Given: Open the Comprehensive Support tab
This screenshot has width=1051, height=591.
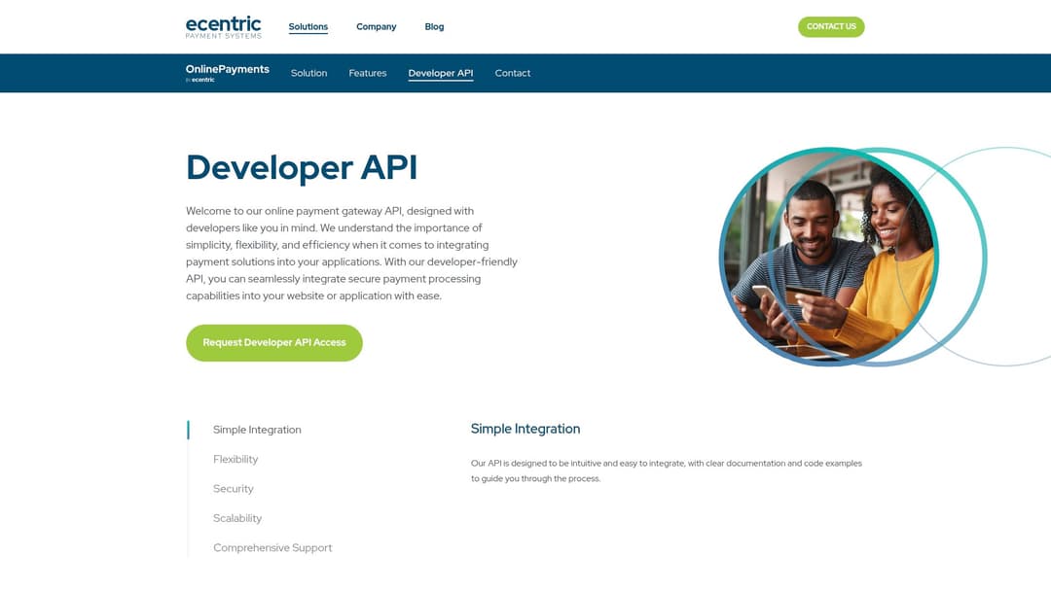Looking at the screenshot, I should [x=272, y=548].
